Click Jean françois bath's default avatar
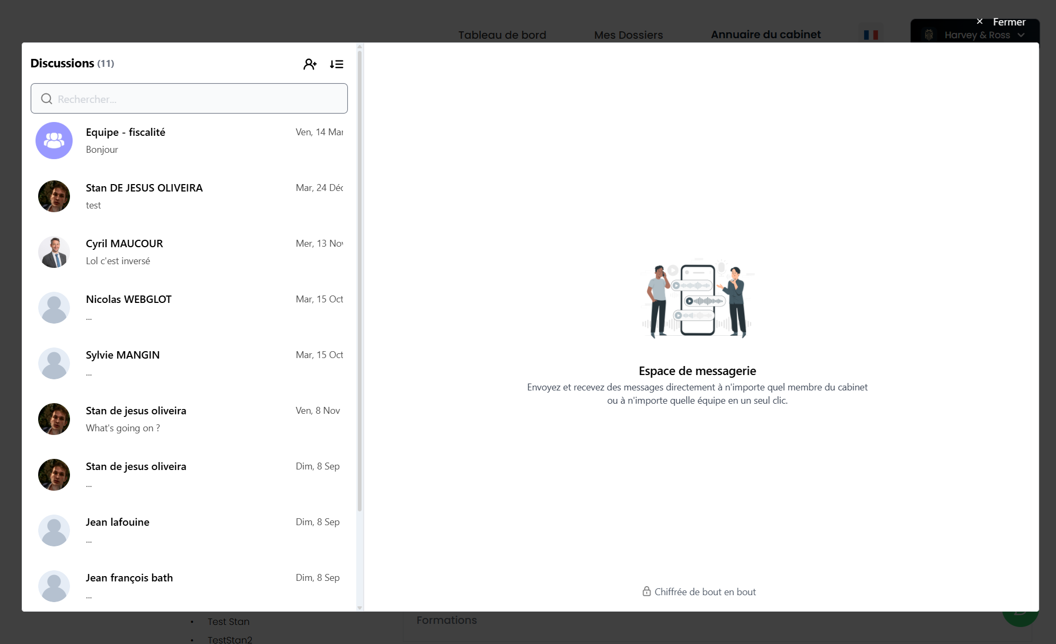 [54, 586]
